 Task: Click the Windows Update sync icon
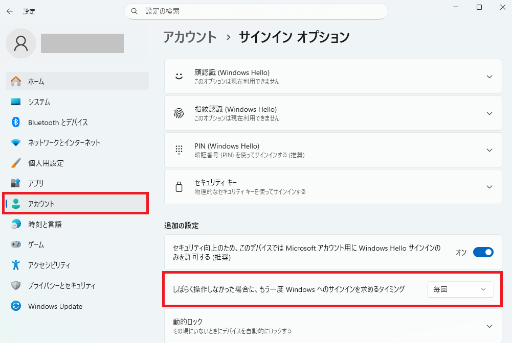coord(16,306)
